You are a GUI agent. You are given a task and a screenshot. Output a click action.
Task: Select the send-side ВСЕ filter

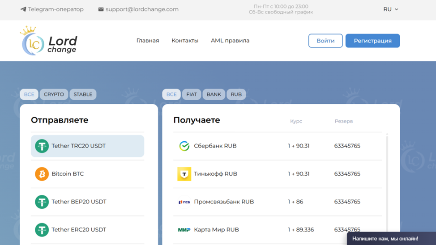[x=29, y=94]
